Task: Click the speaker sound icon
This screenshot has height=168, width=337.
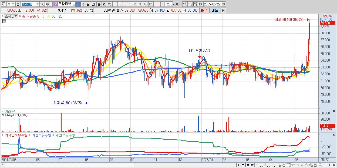Action: pos(47,4)
